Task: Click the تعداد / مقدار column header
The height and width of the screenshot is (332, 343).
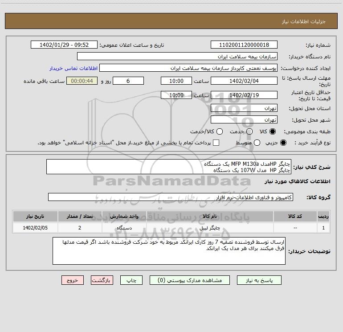Action: 80,216
